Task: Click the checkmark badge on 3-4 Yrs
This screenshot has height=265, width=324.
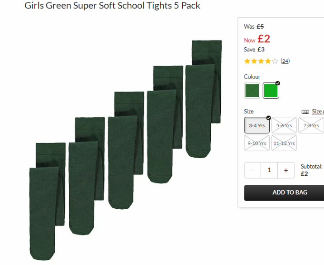Action: pos(268,118)
